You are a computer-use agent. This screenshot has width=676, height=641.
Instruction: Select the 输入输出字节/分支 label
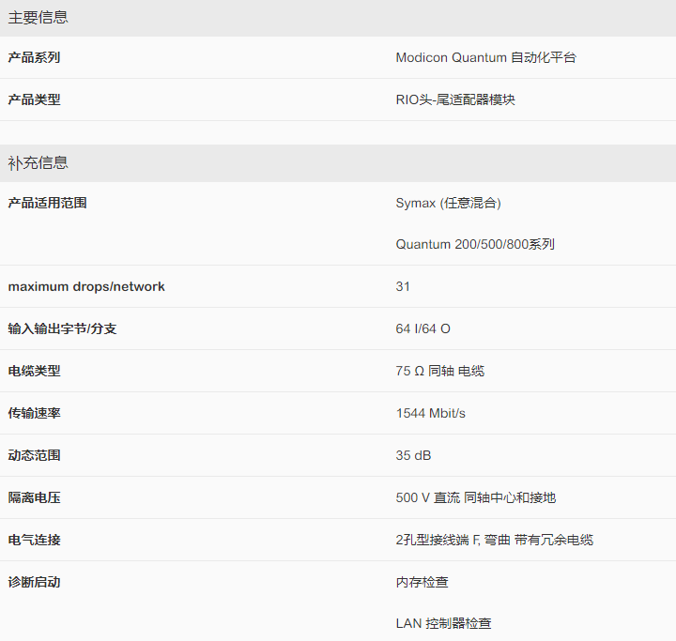pos(62,328)
